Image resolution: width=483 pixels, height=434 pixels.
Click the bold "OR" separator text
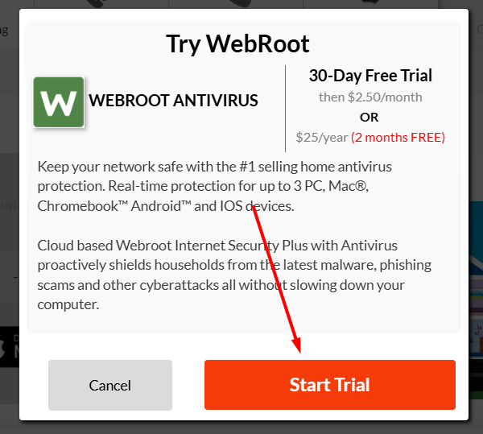click(x=369, y=118)
